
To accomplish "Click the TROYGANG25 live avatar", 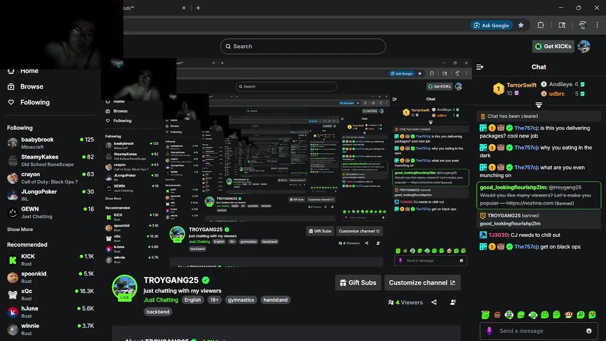I will click(125, 287).
